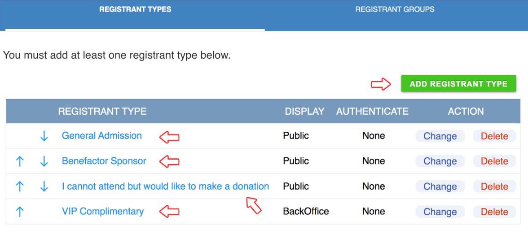This screenshot has height=234, width=528.
Task: Delete the VIP Complimentary type
Action: coord(494,212)
